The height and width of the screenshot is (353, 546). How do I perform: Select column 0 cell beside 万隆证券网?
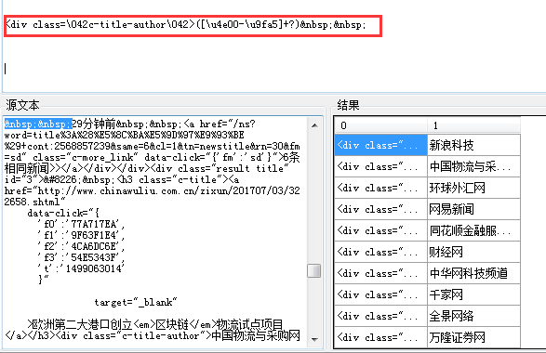point(381,337)
